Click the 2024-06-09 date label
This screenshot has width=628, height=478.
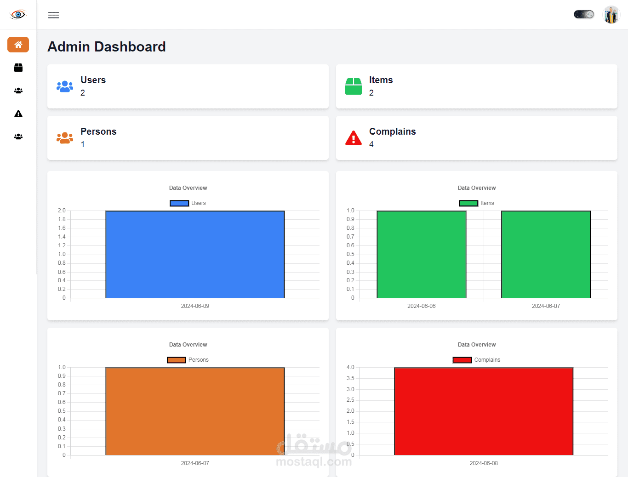195,306
